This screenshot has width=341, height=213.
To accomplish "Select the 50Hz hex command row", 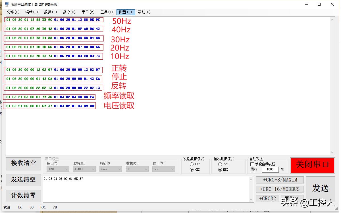I will [x=53, y=20].
